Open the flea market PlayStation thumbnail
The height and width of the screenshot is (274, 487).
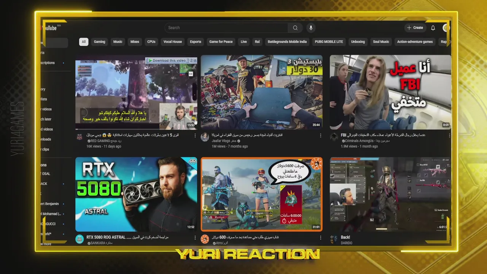(x=261, y=92)
